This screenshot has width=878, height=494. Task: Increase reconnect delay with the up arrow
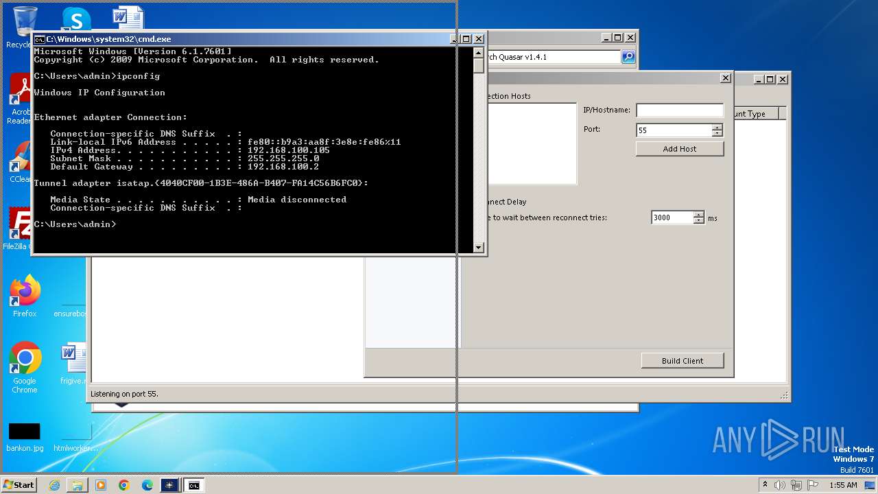pos(698,215)
